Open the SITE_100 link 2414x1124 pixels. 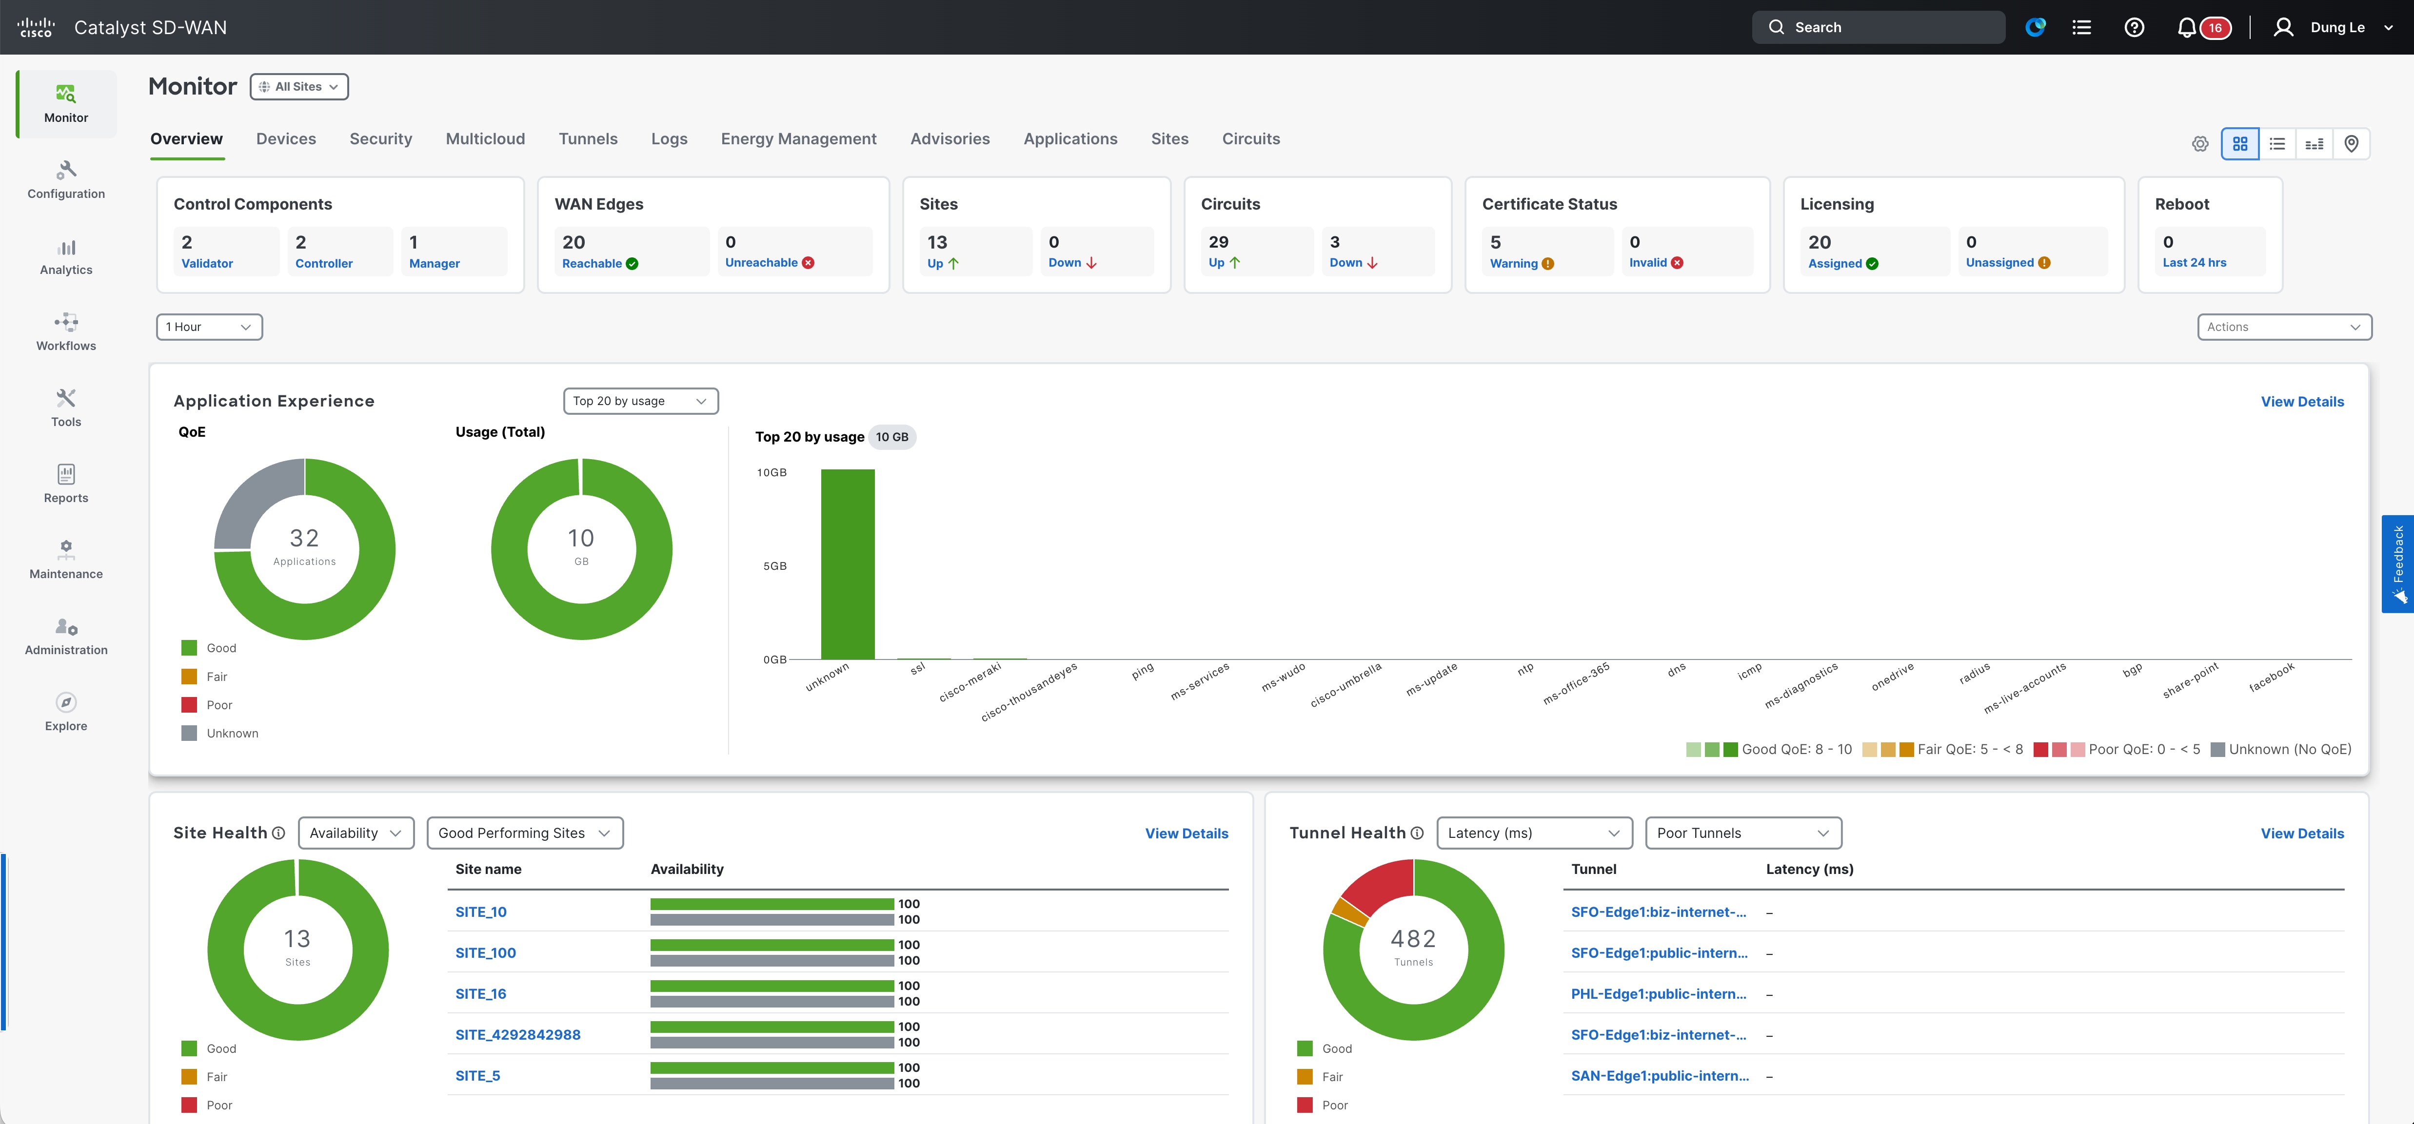point(485,952)
